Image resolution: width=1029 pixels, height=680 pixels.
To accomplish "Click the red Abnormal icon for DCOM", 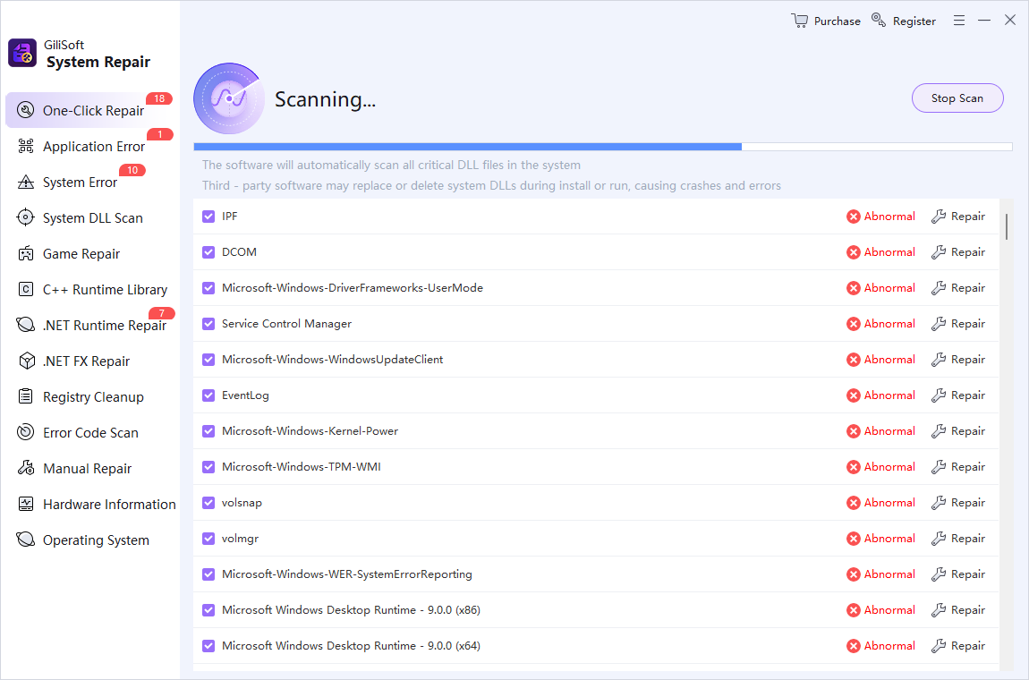I will (x=853, y=252).
